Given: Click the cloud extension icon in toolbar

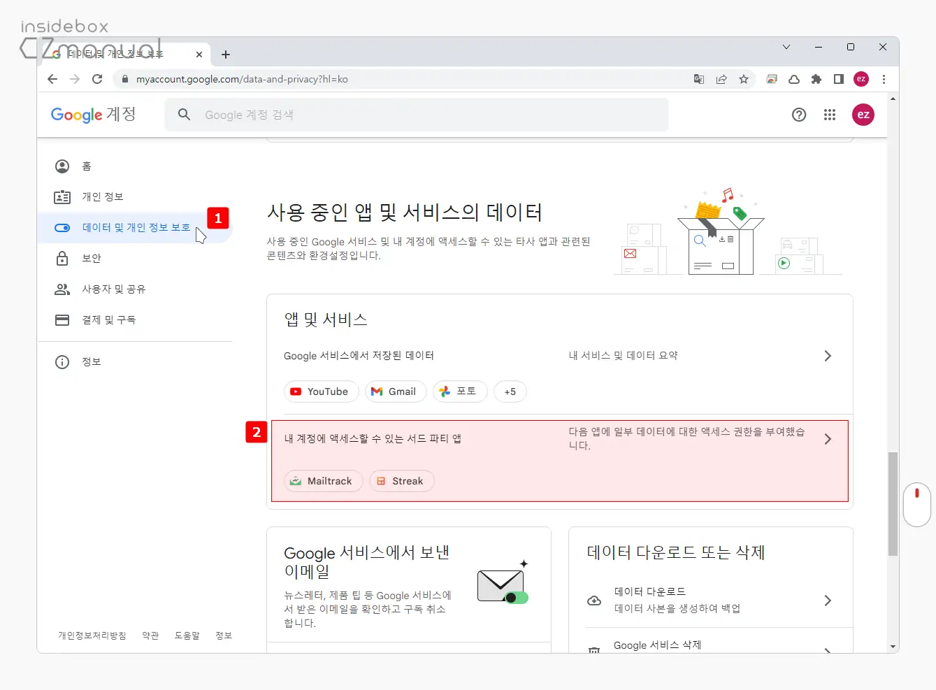Looking at the screenshot, I should coord(794,79).
